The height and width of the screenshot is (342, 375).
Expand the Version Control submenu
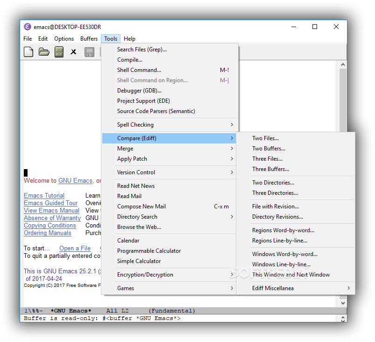169,172
